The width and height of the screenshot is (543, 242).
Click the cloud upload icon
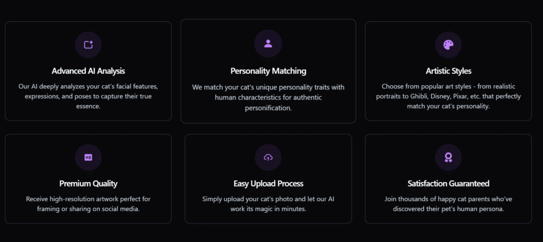[x=268, y=157]
